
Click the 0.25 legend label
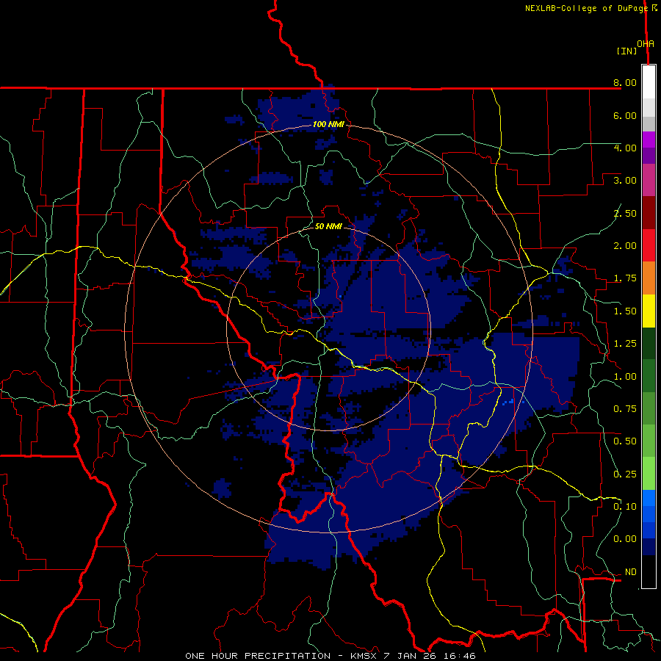[625, 474]
